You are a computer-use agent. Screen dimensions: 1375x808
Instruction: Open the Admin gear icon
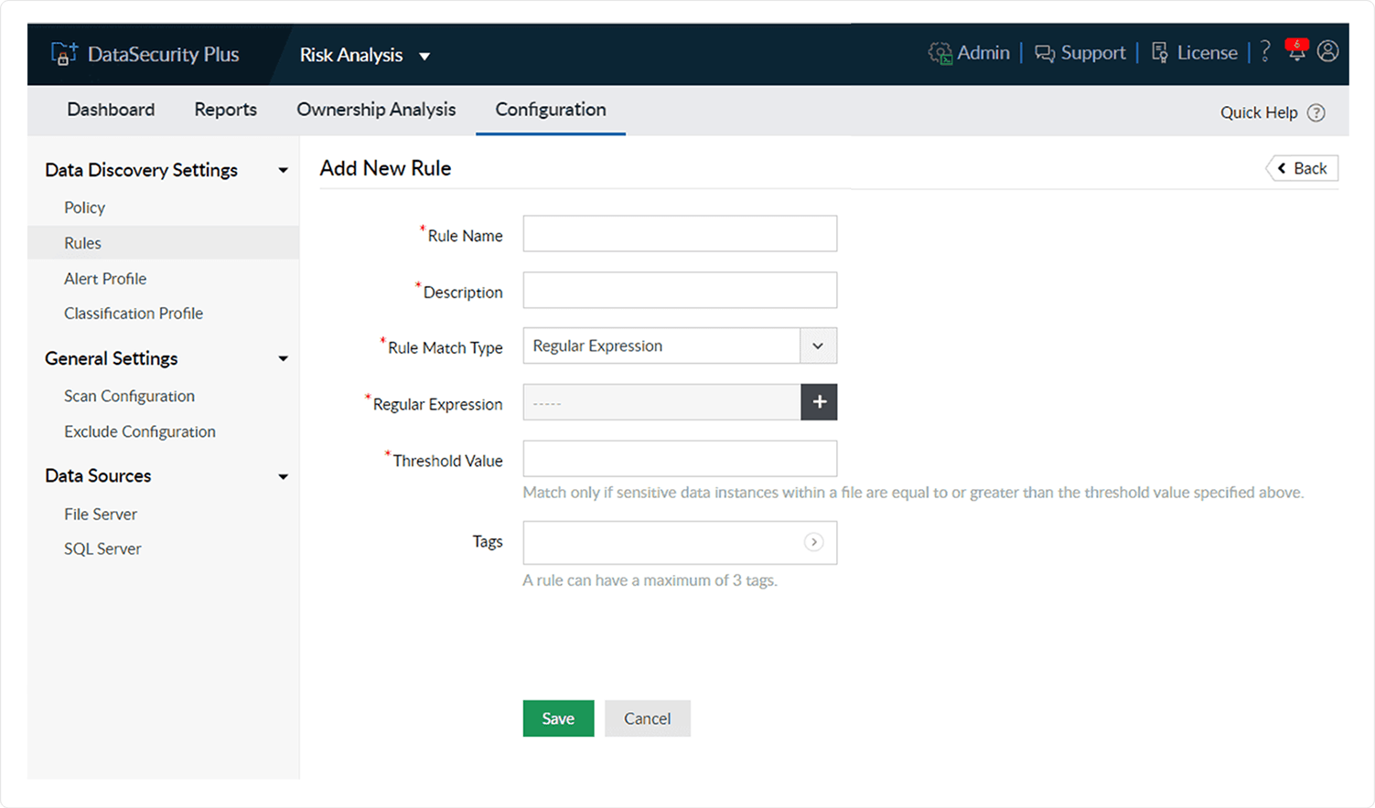point(940,53)
